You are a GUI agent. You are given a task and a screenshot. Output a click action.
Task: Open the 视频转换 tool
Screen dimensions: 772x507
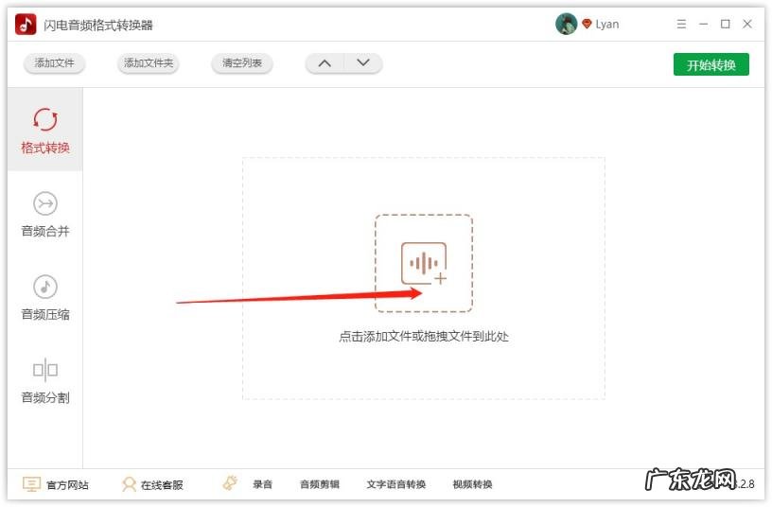(x=472, y=484)
